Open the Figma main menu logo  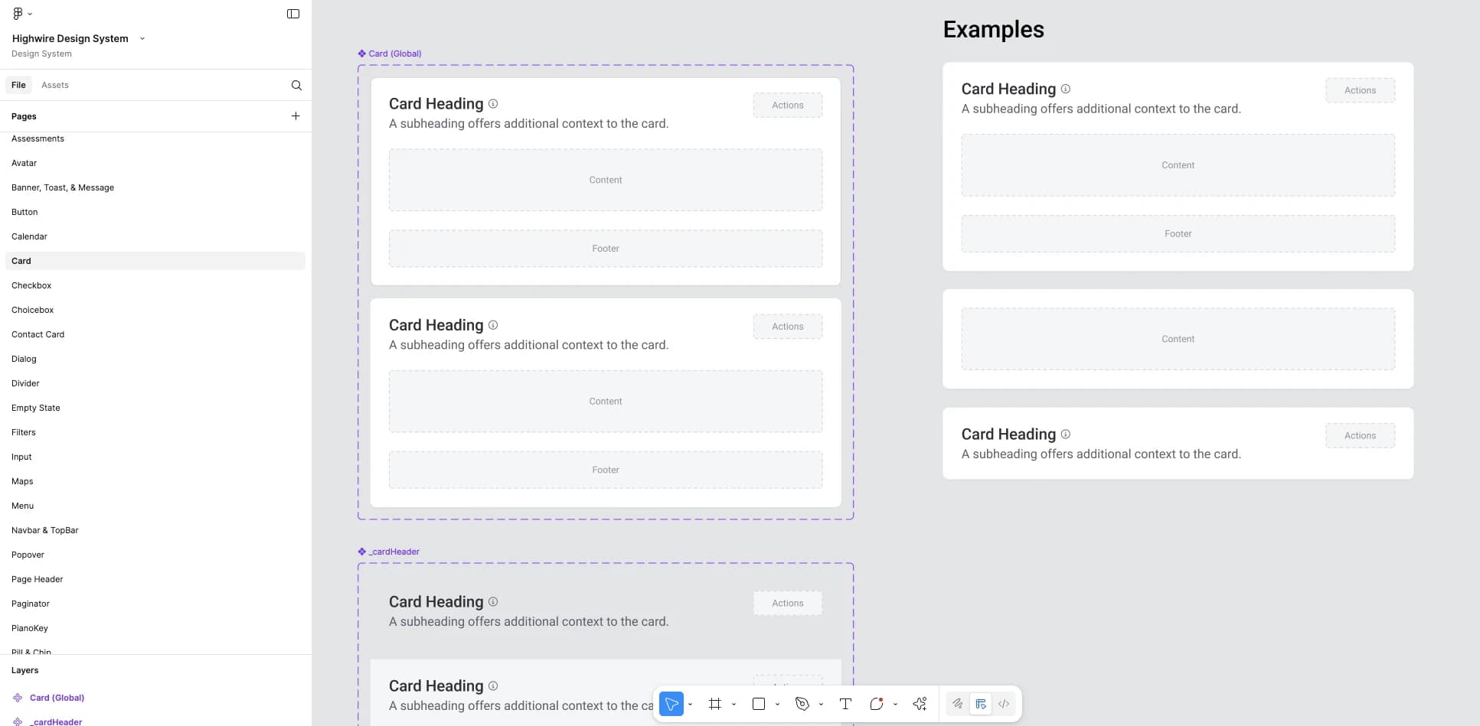tap(18, 14)
